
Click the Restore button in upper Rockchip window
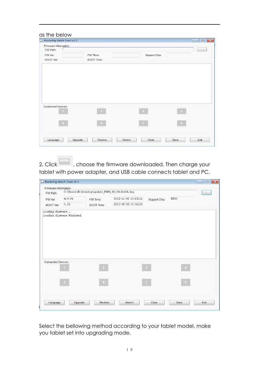[x=102, y=140]
